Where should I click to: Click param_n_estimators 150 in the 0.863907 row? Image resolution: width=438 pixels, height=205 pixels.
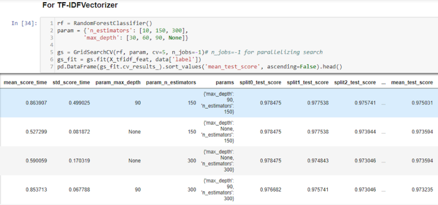pos(192,103)
